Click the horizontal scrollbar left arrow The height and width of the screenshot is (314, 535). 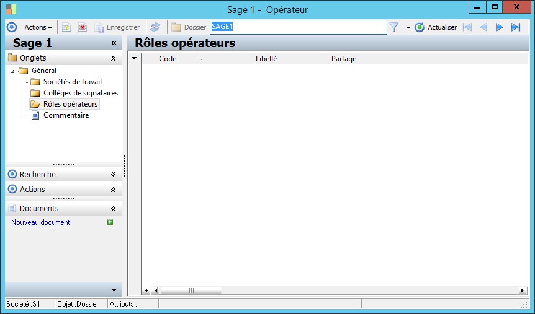pyautogui.click(x=156, y=290)
